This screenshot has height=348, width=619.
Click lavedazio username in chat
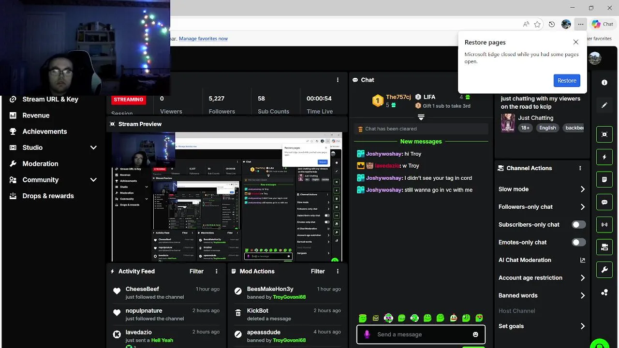[x=388, y=166]
